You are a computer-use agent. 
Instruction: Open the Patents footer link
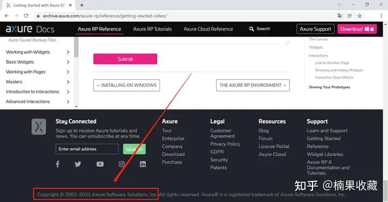(218, 168)
